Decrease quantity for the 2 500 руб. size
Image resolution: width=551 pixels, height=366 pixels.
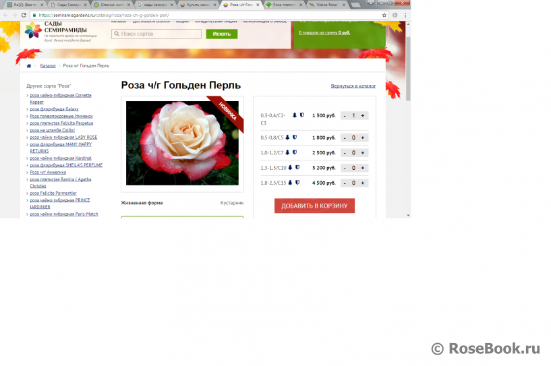(x=345, y=153)
